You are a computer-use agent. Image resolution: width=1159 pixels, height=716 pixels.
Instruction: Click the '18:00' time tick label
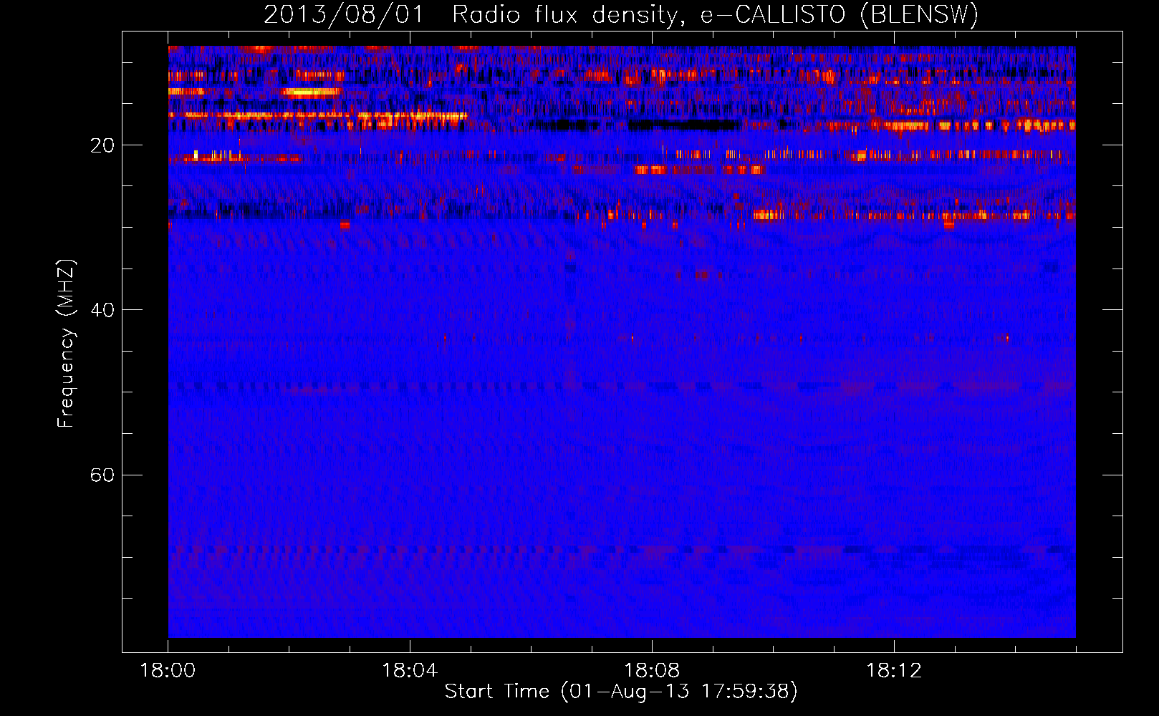168,671
